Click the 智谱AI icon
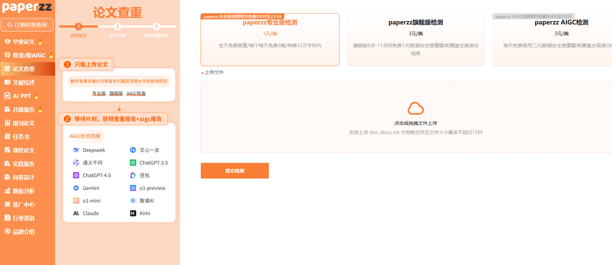The image size is (612, 265). point(133,201)
